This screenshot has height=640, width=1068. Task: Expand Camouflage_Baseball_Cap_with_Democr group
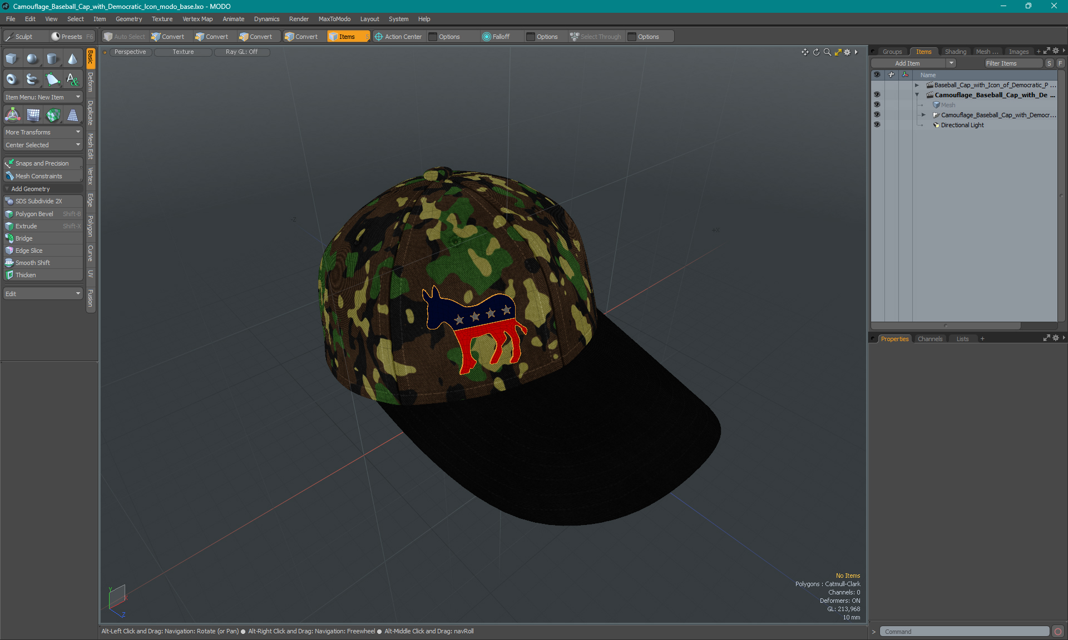tap(924, 115)
